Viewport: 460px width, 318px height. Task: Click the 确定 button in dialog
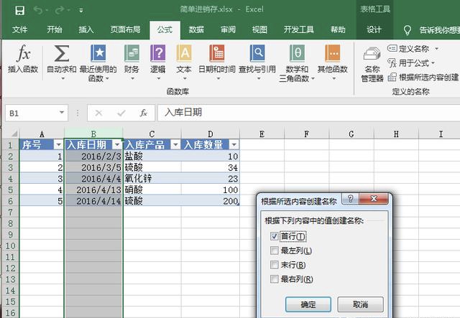click(x=308, y=304)
